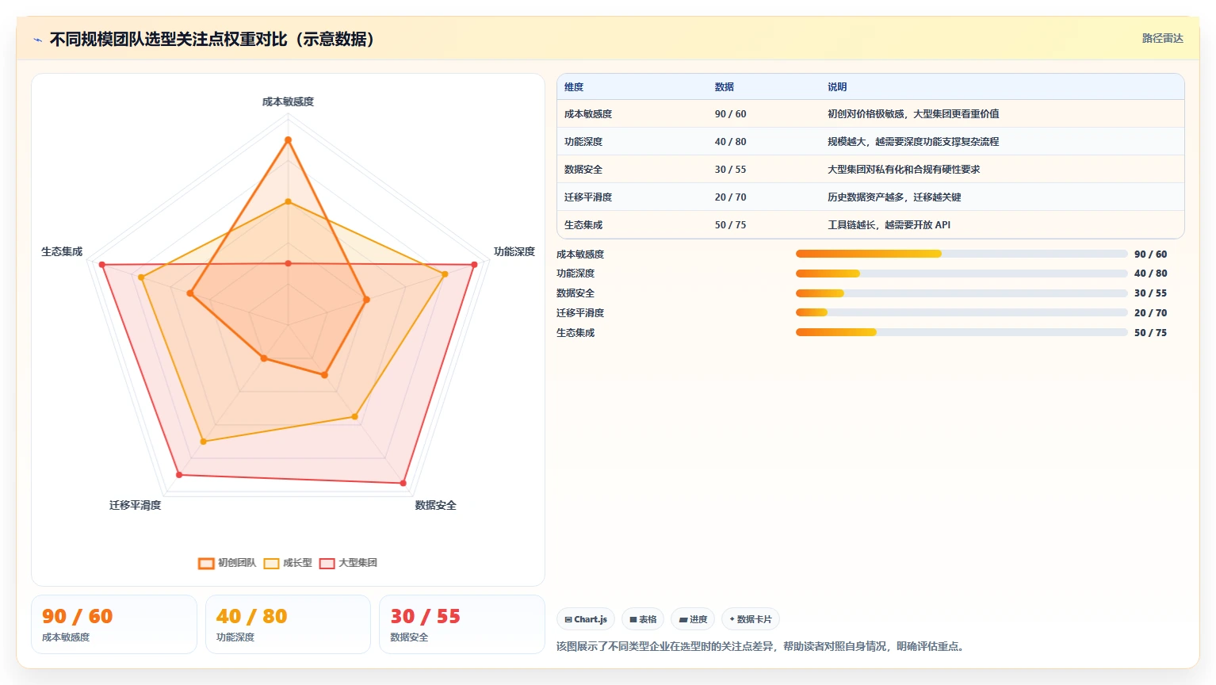This screenshot has height=685, width=1216.
Task: Toggle the 初创团队 legend item
Action: (x=227, y=563)
